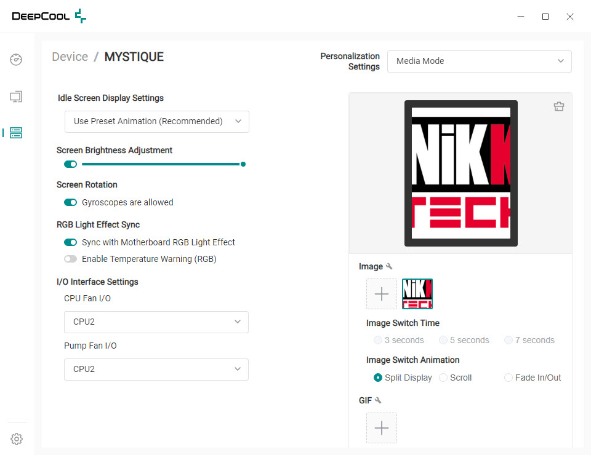
Task: Click the large NikTech screen preview
Action: (461, 173)
